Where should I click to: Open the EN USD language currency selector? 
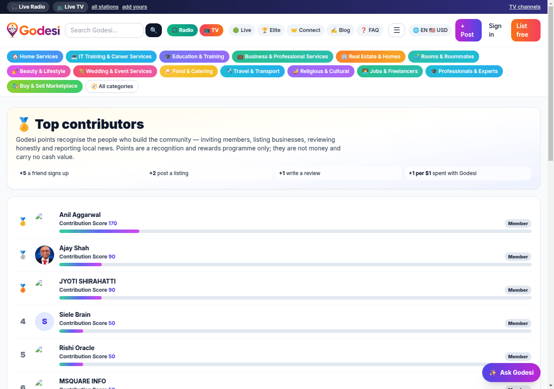pos(430,30)
